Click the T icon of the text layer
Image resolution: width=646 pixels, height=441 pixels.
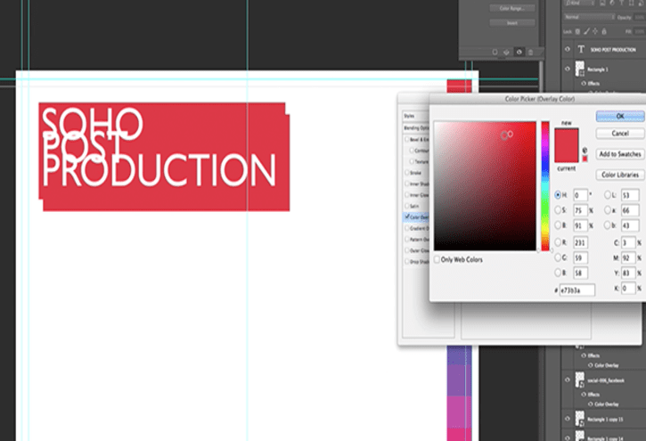tap(582, 51)
